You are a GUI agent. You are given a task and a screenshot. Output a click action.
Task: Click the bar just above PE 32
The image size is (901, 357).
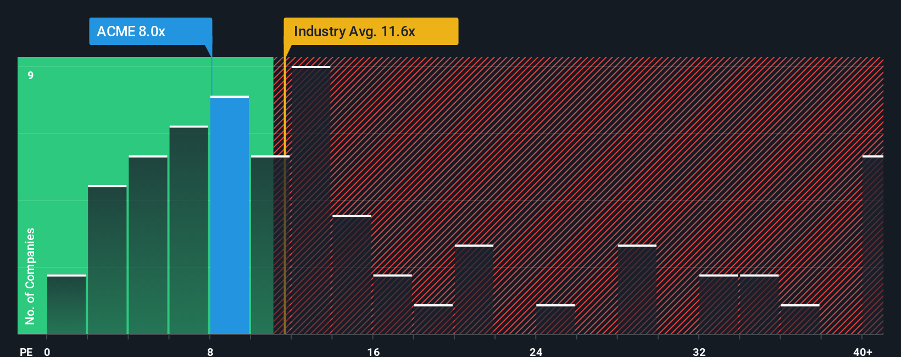[x=719, y=304]
